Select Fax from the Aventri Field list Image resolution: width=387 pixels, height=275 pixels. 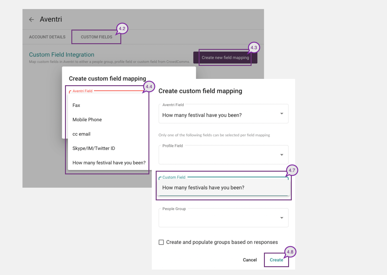click(x=76, y=105)
